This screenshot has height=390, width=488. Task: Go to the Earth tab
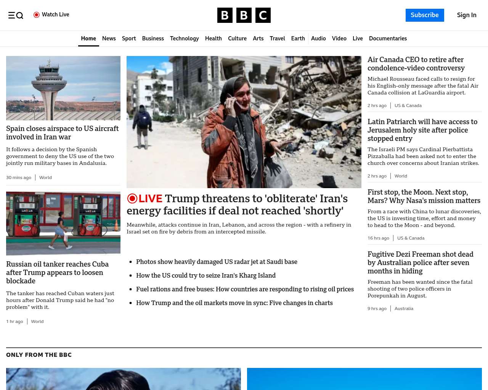coord(298,38)
